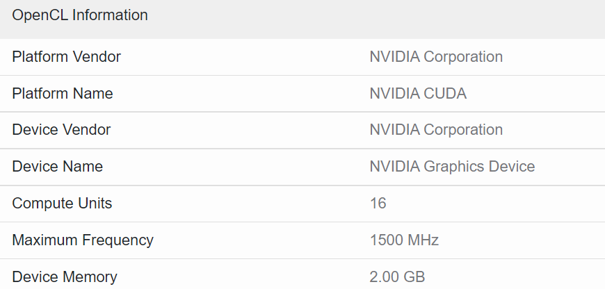The height and width of the screenshot is (289, 605).
Task: Click the MHz unit in Maximum Frequency row
Action: [x=423, y=240]
